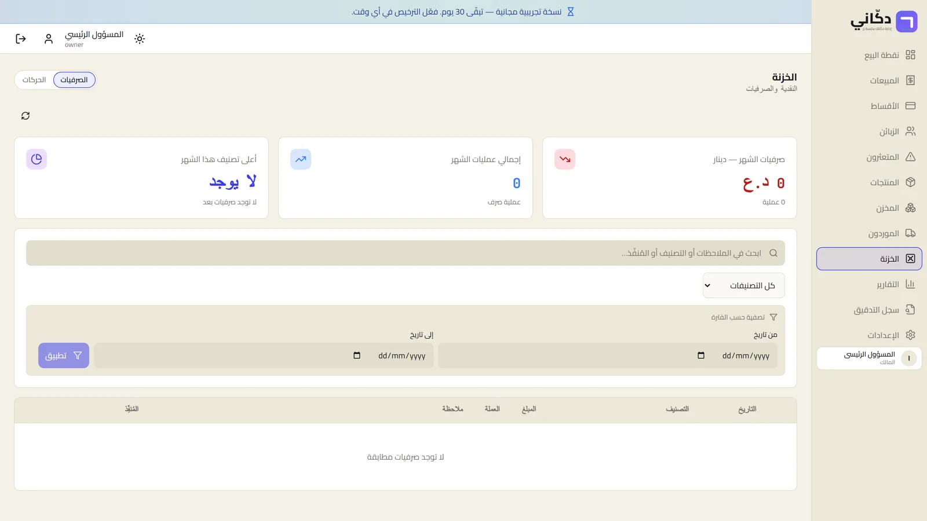The height and width of the screenshot is (521, 927).
Task: Click the لا توجد صرفيات مطابقة message
Action: click(406, 457)
